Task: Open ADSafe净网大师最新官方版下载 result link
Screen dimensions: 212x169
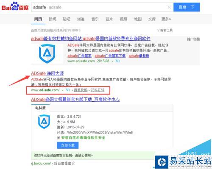Action: [x=75, y=100]
